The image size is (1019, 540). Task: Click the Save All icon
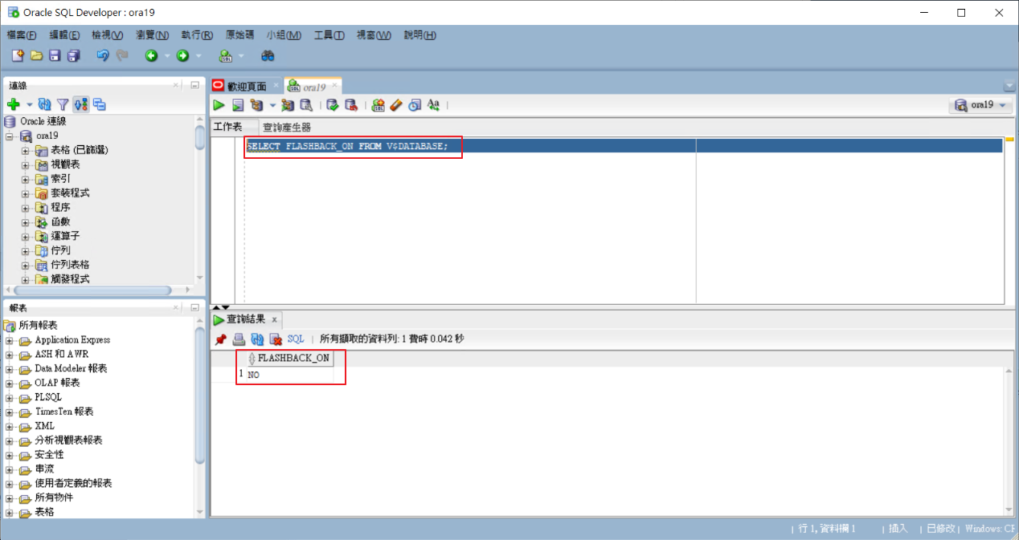click(x=74, y=55)
